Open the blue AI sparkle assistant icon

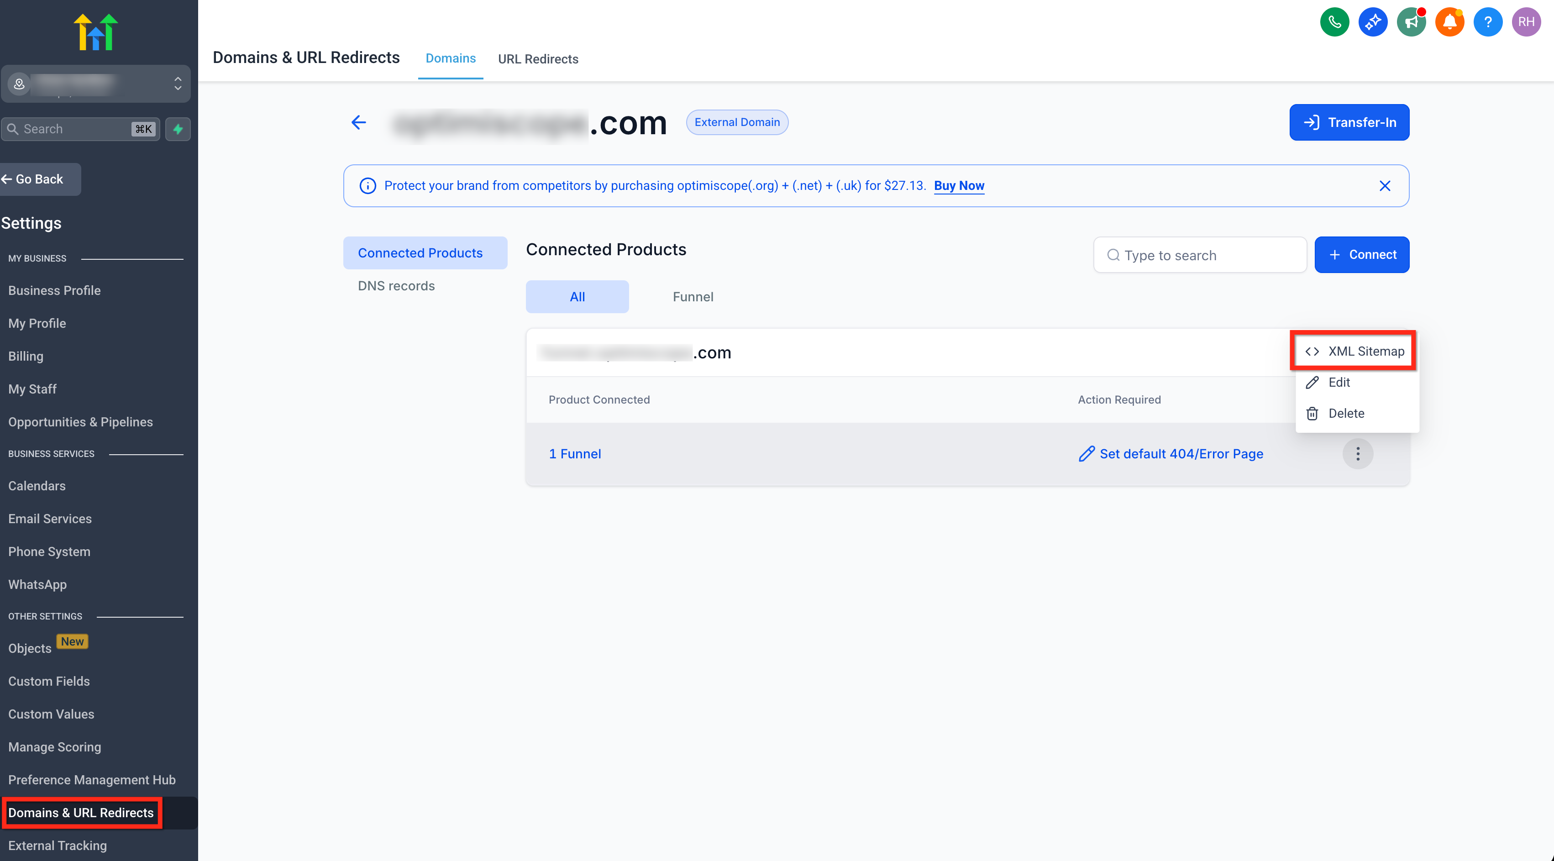coord(1372,22)
